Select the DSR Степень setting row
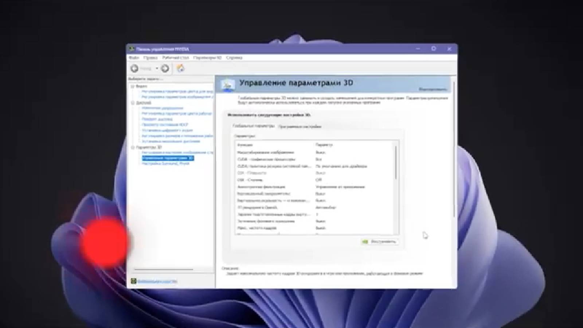The height and width of the screenshot is (328, 583). [x=315, y=180]
